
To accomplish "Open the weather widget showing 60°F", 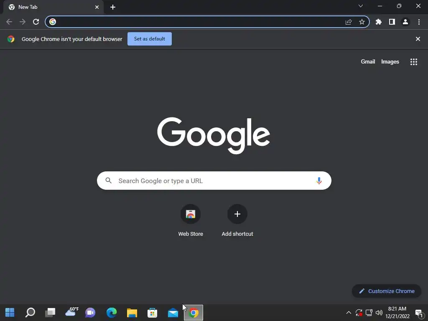I will (x=72, y=312).
